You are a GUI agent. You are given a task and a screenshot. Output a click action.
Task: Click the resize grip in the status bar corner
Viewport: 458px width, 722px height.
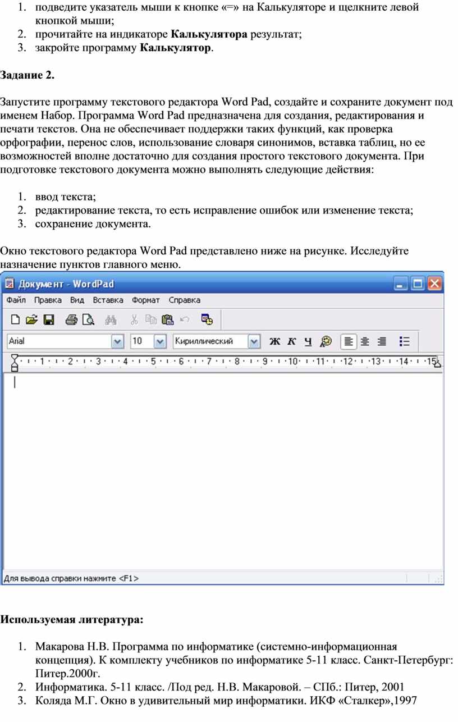click(439, 578)
